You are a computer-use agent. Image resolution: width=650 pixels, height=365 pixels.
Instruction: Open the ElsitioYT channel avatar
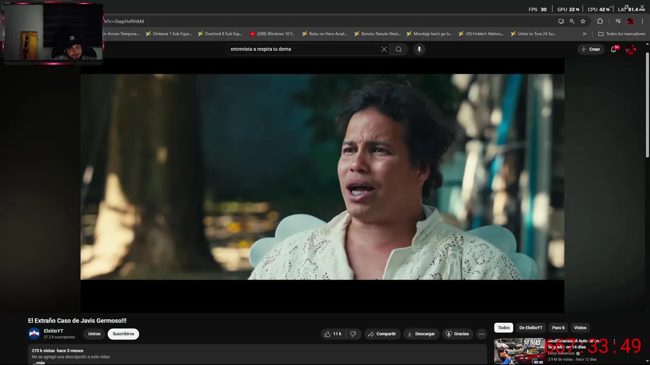tap(34, 334)
